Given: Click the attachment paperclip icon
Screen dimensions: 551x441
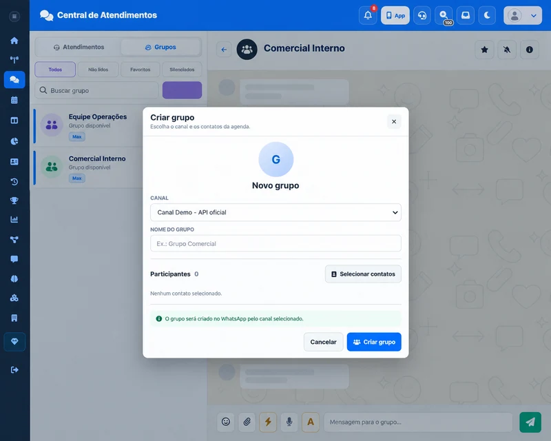Looking at the screenshot, I should tap(247, 422).
